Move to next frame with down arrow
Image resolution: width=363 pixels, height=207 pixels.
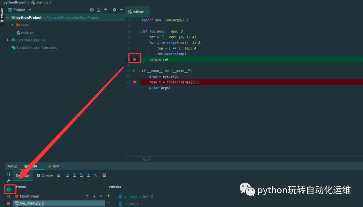(x=94, y=196)
